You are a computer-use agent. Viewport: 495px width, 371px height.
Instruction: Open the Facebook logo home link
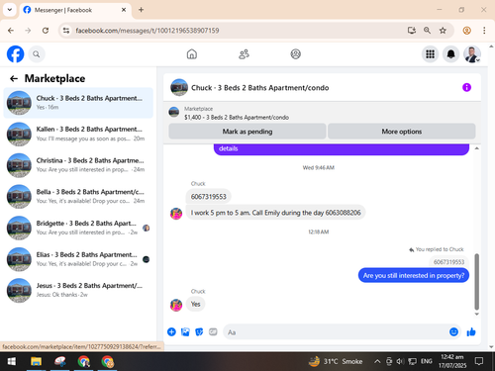coord(16,54)
